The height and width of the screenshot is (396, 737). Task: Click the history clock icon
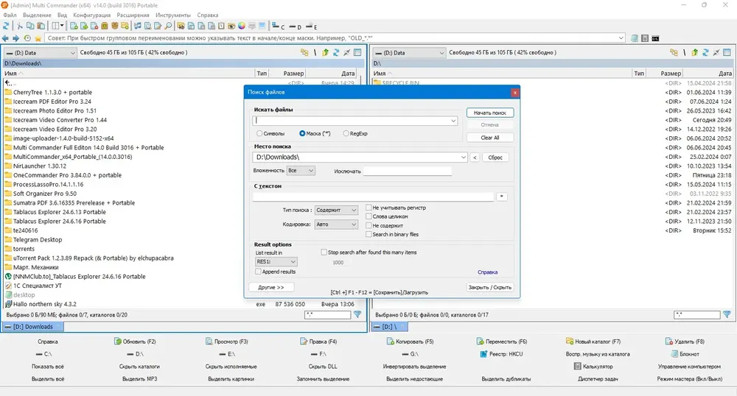point(27,38)
